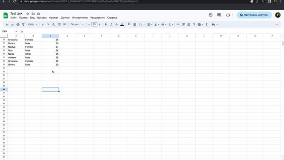Open the Справка menu
The height and width of the screenshot is (160, 284).
(x=112, y=18)
